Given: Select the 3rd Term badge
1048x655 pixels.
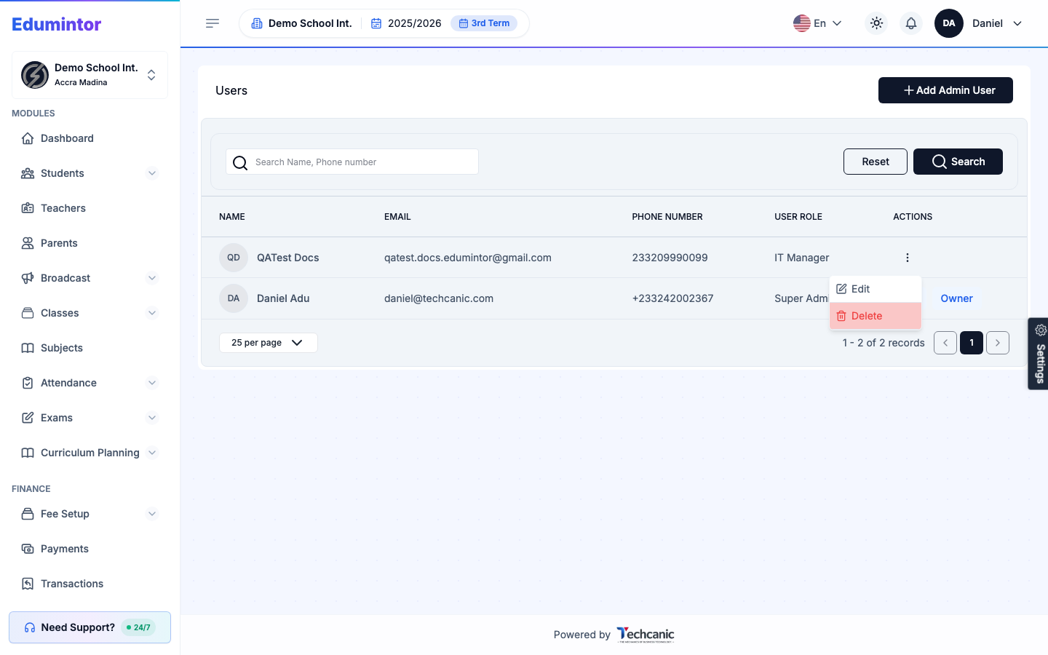Looking at the screenshot, I should (484, 23).
